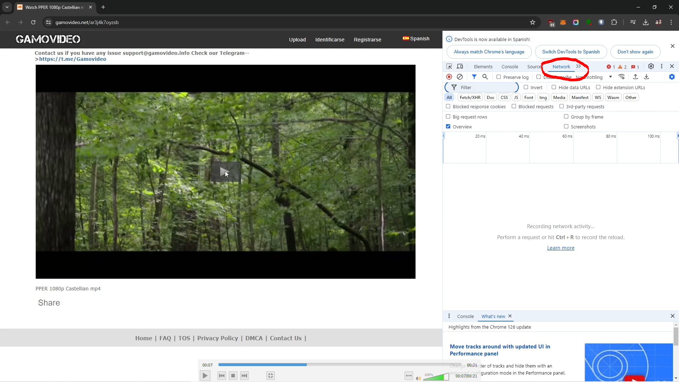Clear the network log
Image resolution: width=679 pixels, height=382 pixels.
point(460,77)
